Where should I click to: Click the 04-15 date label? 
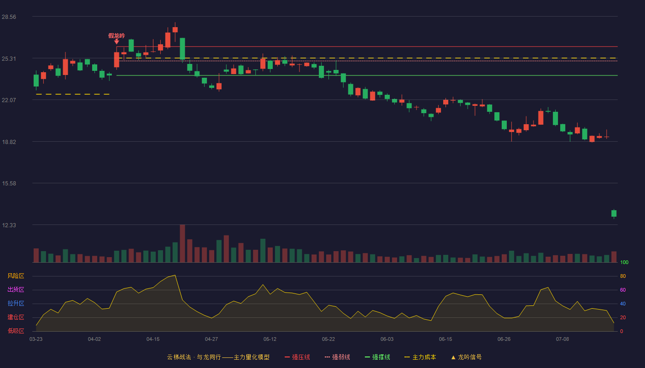[x=153, y=339]
